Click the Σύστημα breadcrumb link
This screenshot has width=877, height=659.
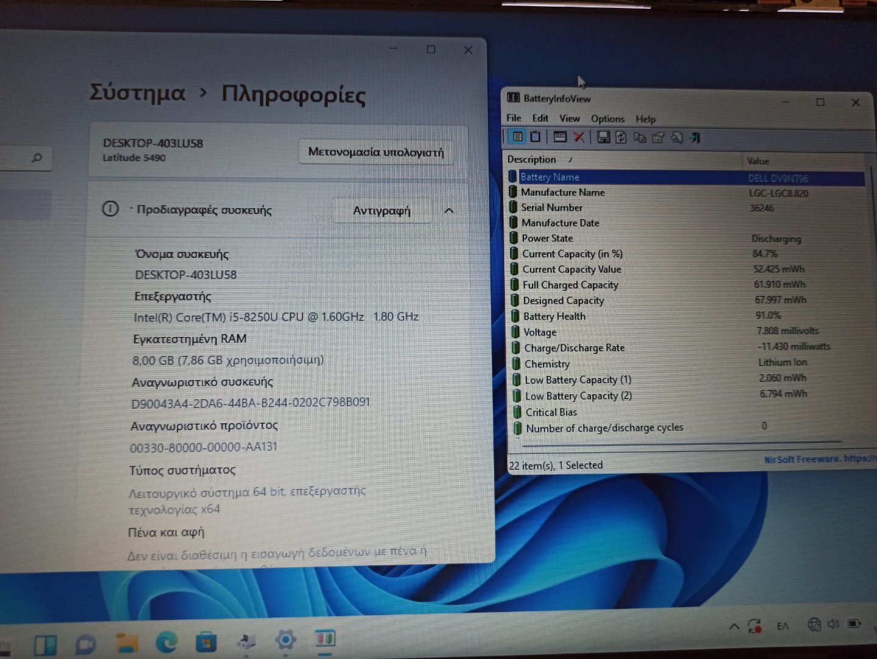137,92
